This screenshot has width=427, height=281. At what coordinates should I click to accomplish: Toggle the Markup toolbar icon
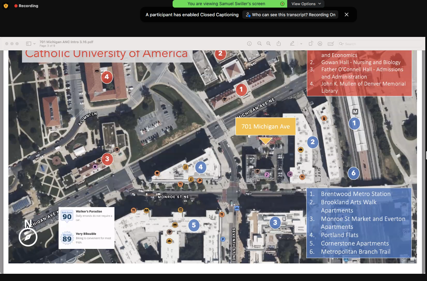coord(320,44)
